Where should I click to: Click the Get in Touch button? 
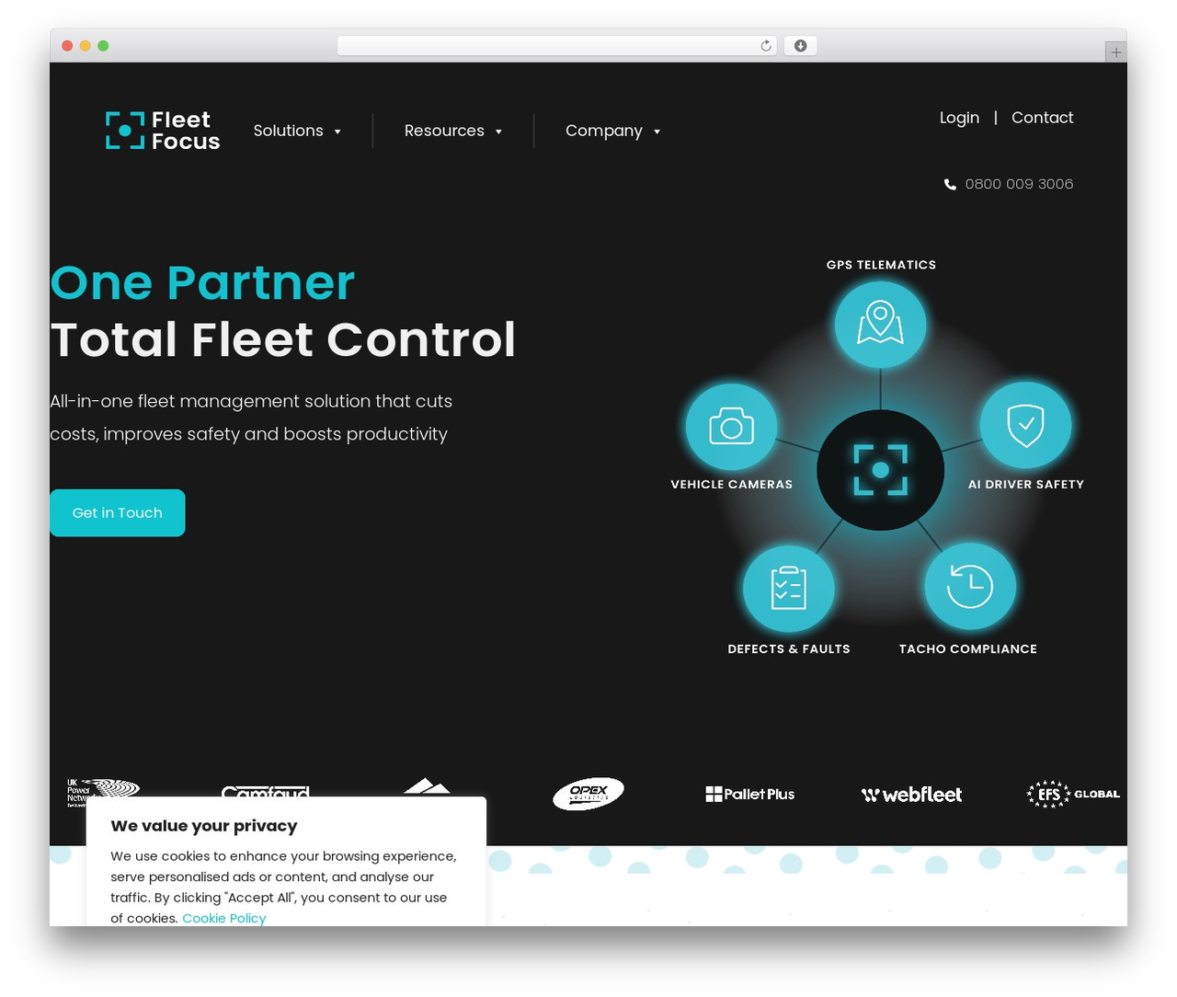point(118,513)
